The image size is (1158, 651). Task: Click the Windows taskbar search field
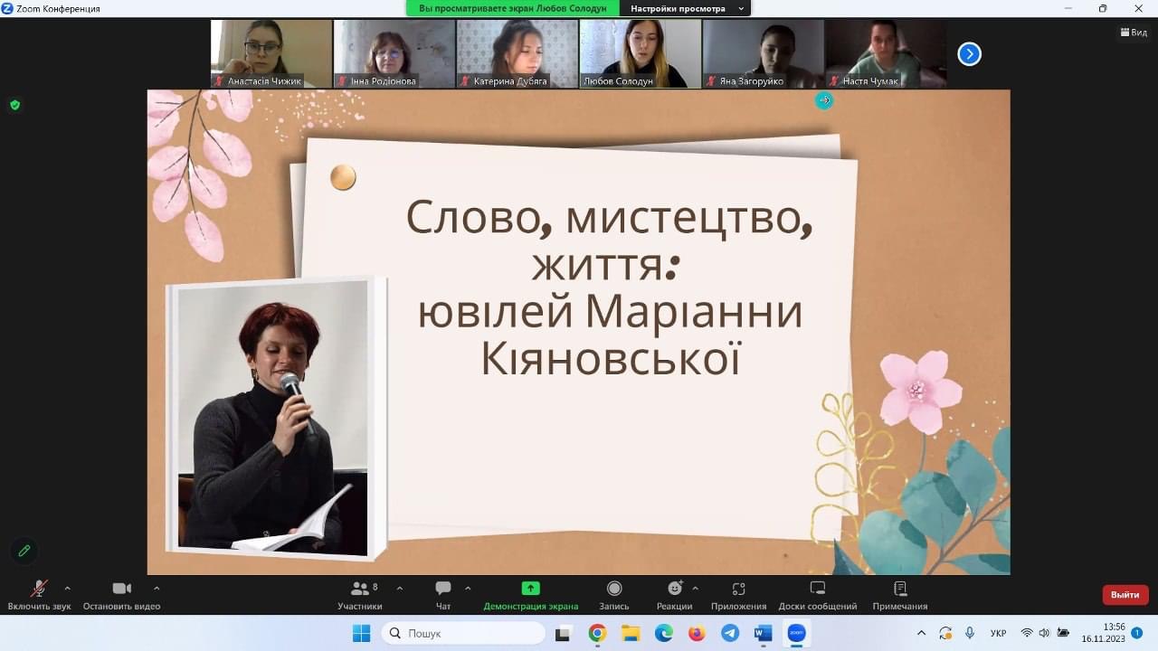tap(463, 634)
